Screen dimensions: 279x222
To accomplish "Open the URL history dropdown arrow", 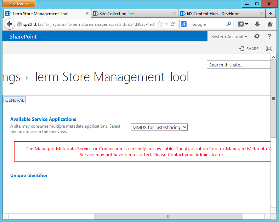I will tap(166, 24).
